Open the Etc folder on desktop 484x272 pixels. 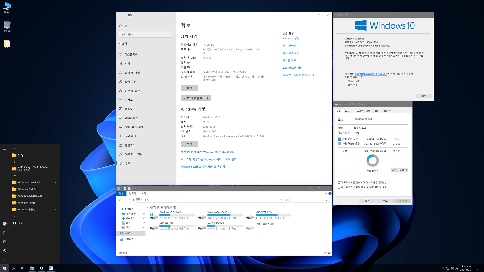tap(7, 46)
